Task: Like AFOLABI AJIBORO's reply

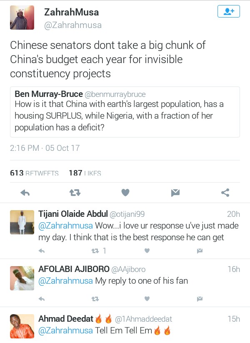Action: (x=147, y=299)
